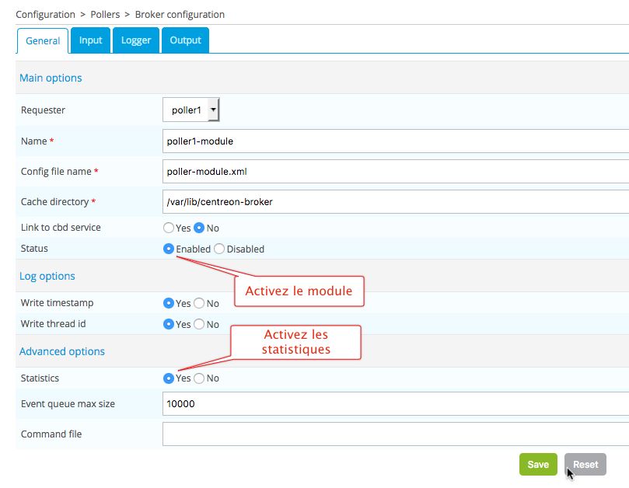Set Link to cbd service to Yes
The image size is (629, 488).
coord(168,228)
